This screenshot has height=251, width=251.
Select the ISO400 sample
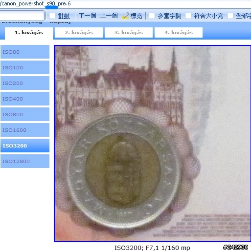[25, 99]
